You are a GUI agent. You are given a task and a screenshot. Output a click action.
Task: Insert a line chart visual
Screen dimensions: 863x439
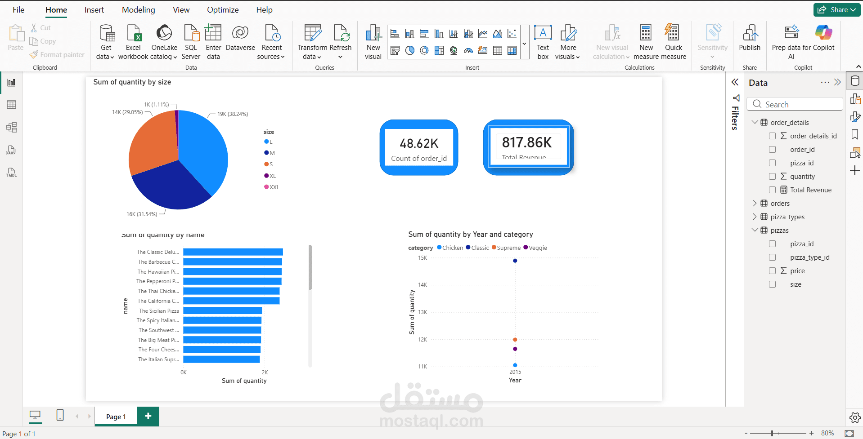point(483,34)
